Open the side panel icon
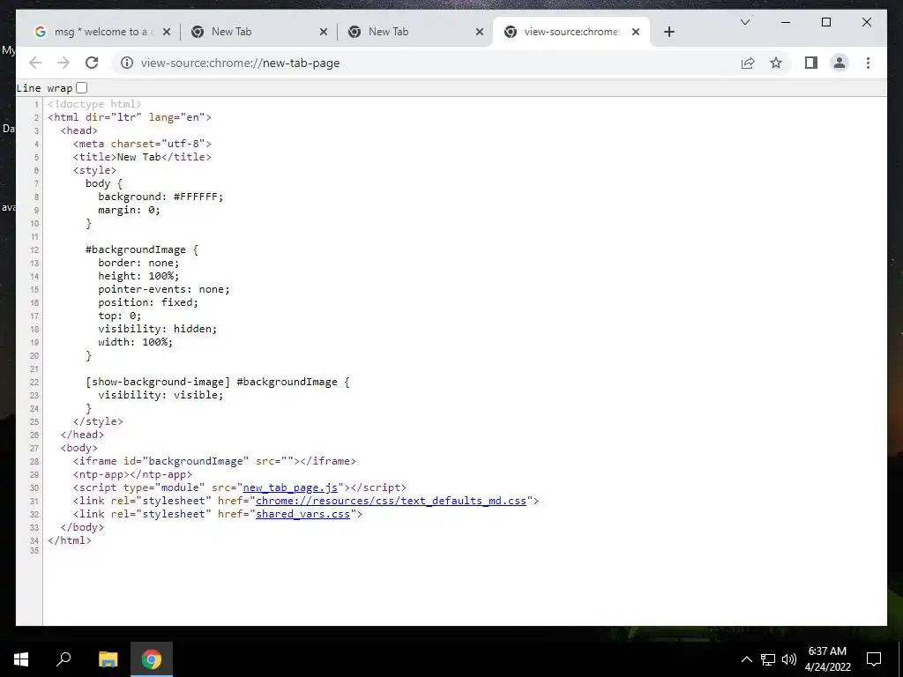The height and width of the screenshot is (677, 903). click(811, 63)
